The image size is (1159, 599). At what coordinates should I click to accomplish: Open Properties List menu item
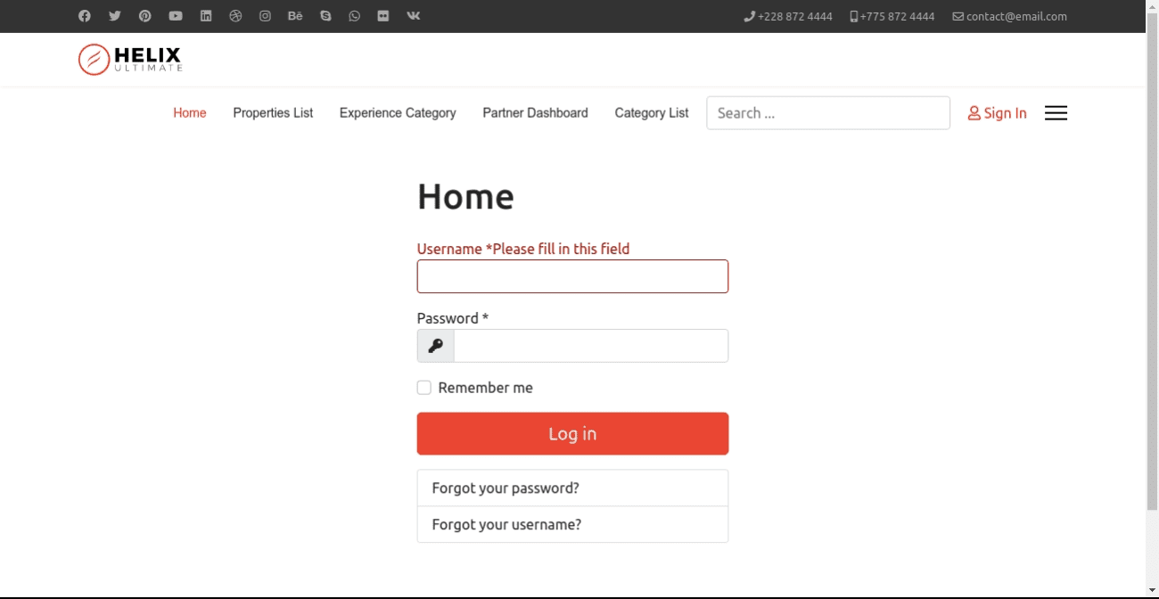273,113
